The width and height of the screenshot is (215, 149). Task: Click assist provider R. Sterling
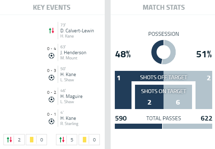tap(69, 123)
